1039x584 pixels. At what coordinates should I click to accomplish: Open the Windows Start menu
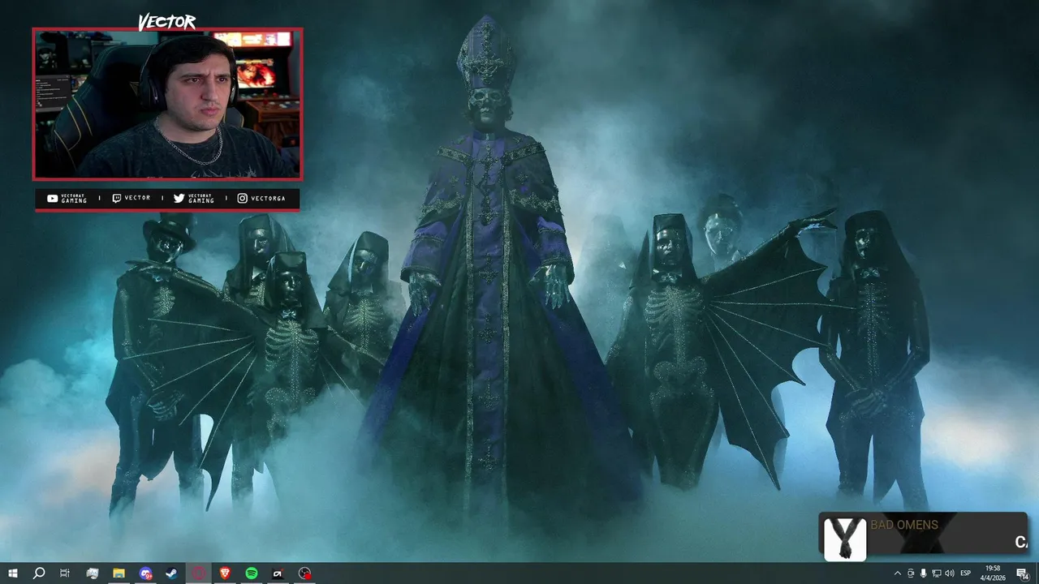pyautogui.click(x=12, y=573)
